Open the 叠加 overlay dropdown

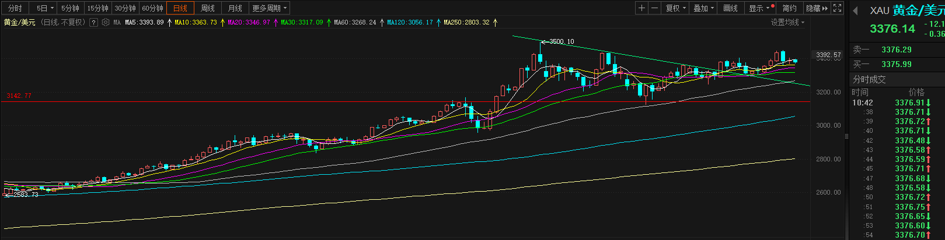[704, 8]
